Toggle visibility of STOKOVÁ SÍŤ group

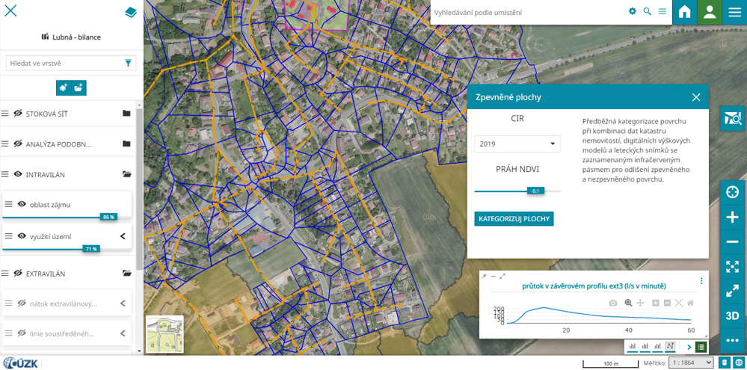click(18, 114)
